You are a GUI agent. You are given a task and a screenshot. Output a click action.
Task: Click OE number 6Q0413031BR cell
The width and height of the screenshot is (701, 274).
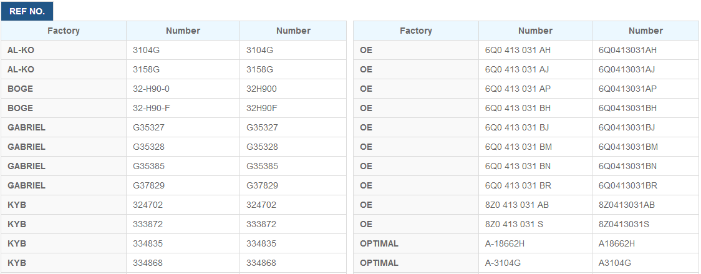click(645, 185)
